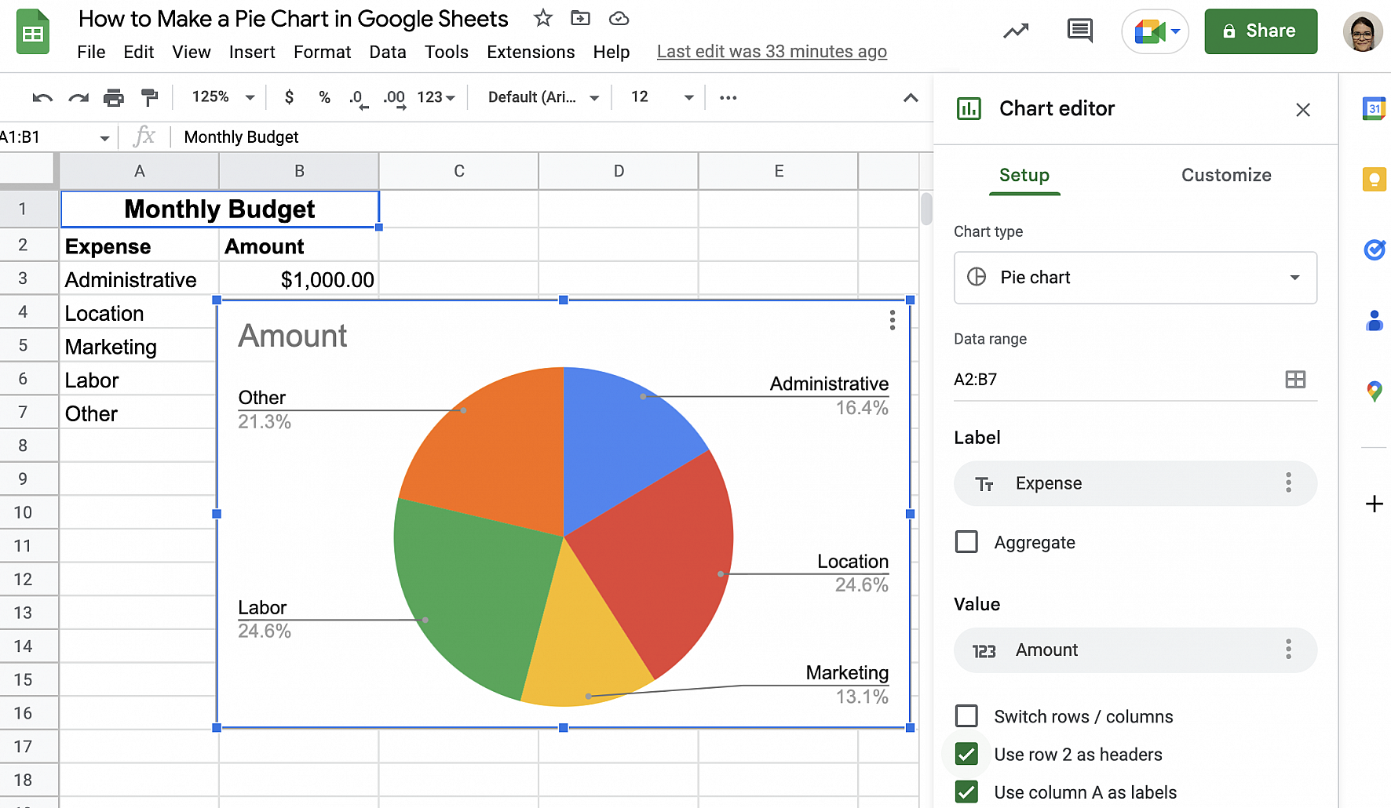The height and width of the screenshot is (808, 1391).
Task: Click the undo arrow icon
Action: point(42,98)
